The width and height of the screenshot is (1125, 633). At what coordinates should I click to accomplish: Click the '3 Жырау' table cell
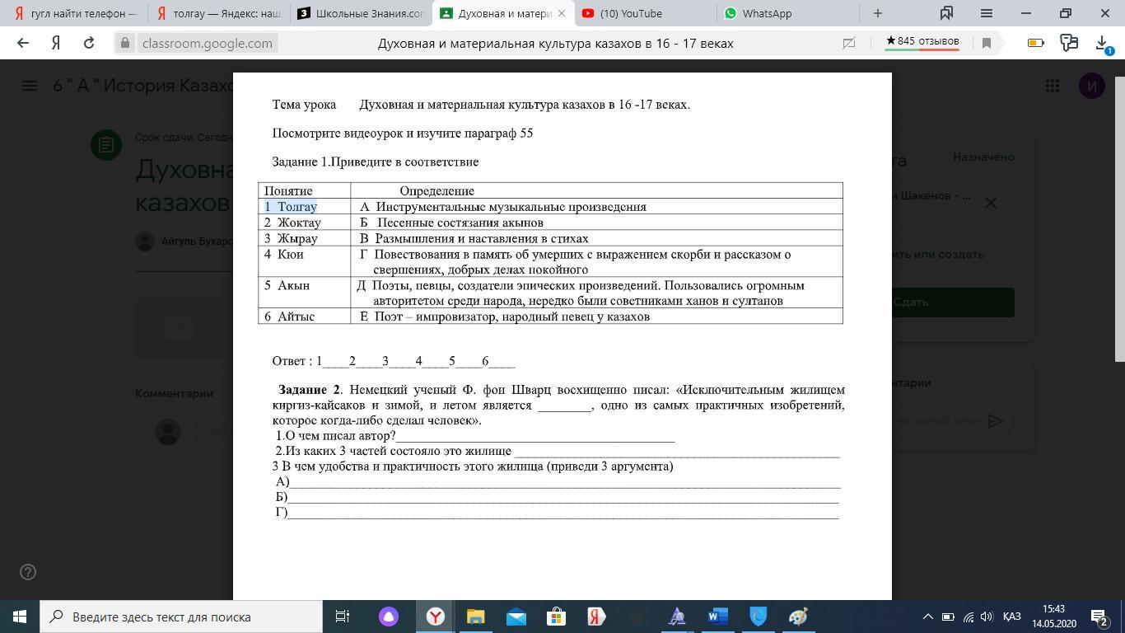[x=304, y=238]
